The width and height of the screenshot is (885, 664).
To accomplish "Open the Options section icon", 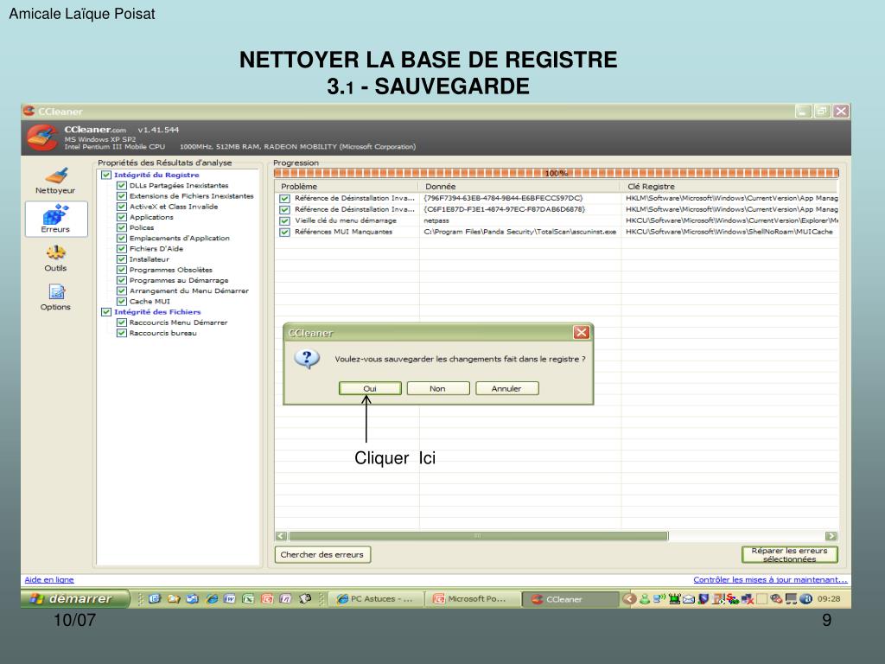I will [55, 297].
